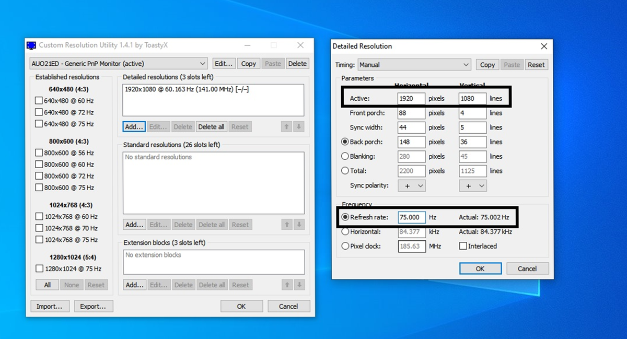Click Add... under Standard resolutions

click(134, 225)
